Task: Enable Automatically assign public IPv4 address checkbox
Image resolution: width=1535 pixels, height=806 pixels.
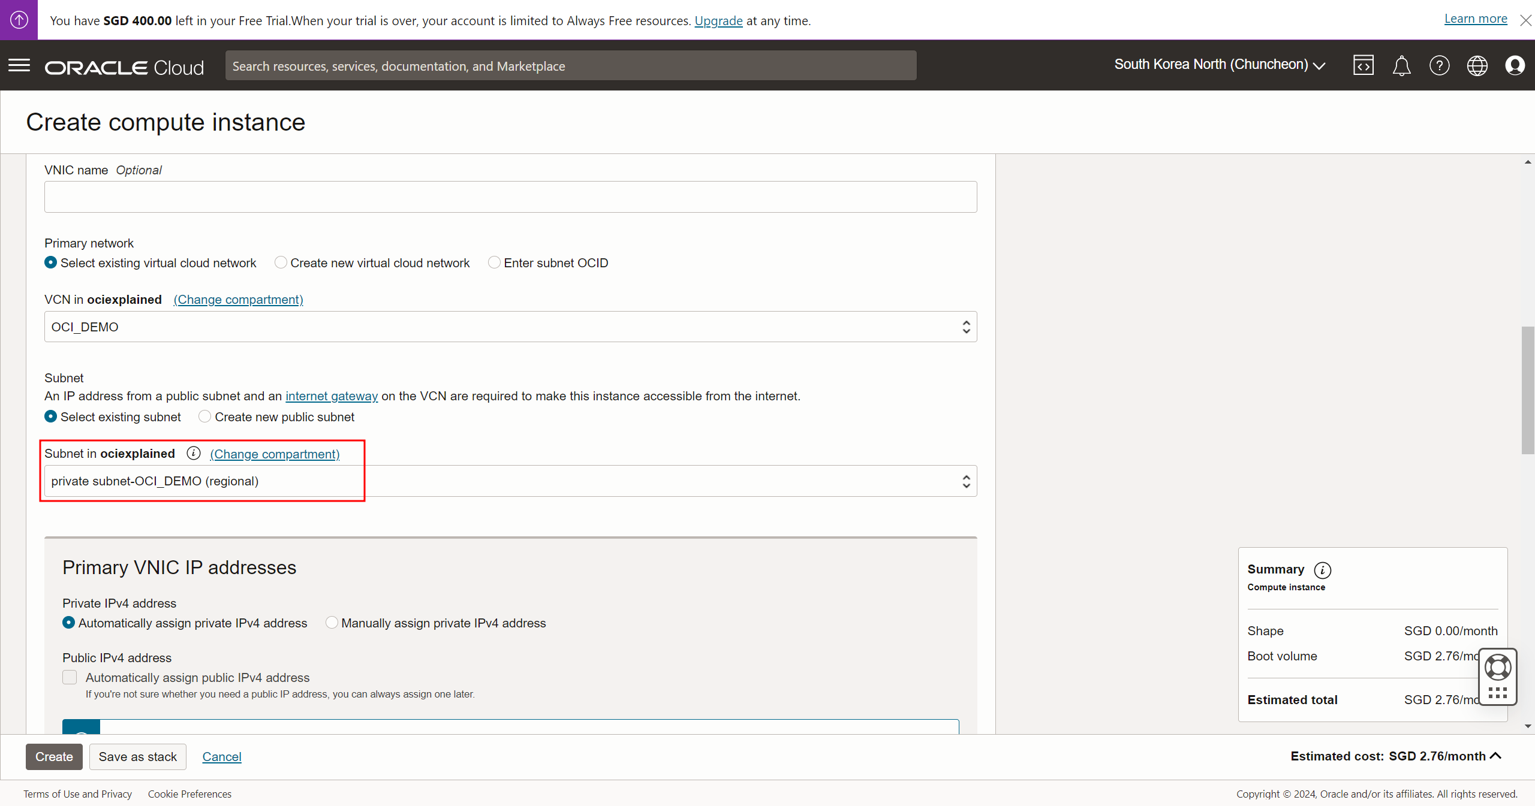Action: point(70,677)
